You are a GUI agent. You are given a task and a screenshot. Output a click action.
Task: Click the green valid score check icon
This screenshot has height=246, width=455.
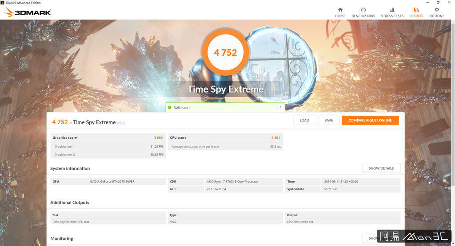point(170,107)
